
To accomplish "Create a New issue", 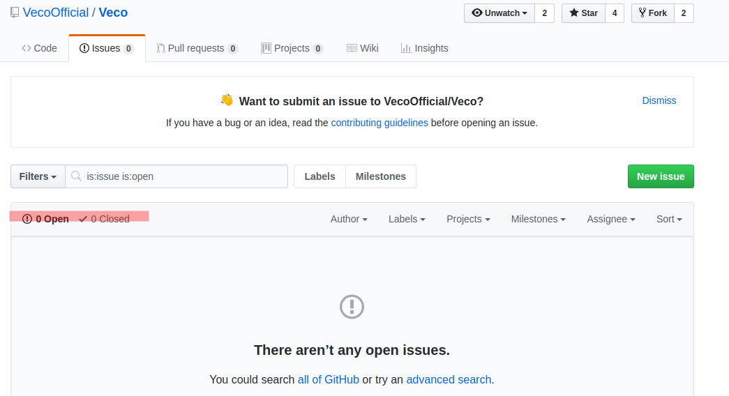I will [661, 176].
